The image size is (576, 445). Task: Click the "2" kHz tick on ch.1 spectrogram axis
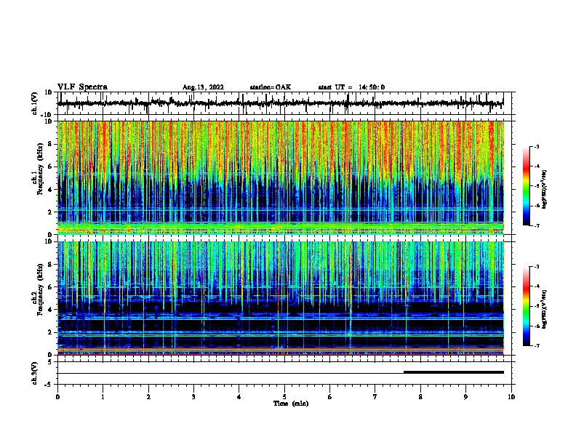pos(51,212)
